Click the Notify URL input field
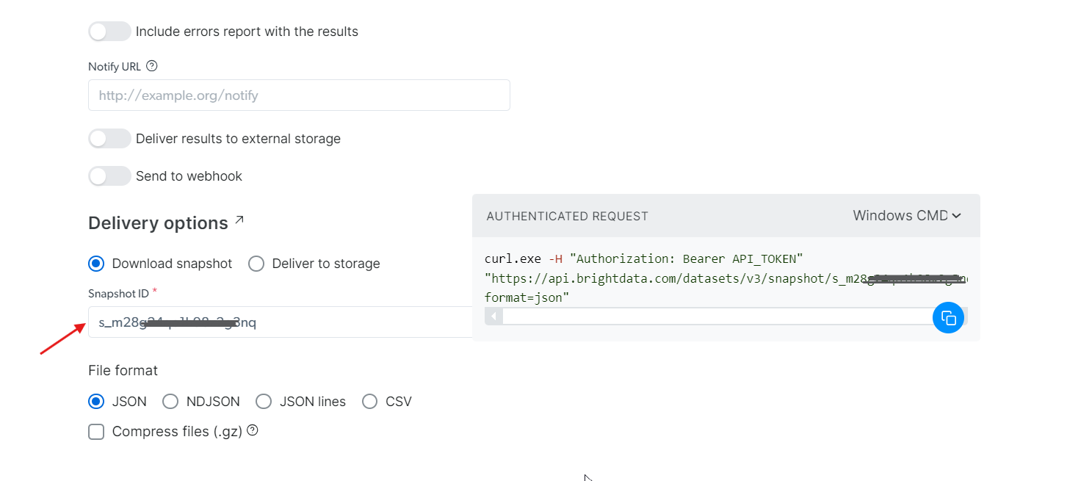1067x481 pixels. pos(299,95)
